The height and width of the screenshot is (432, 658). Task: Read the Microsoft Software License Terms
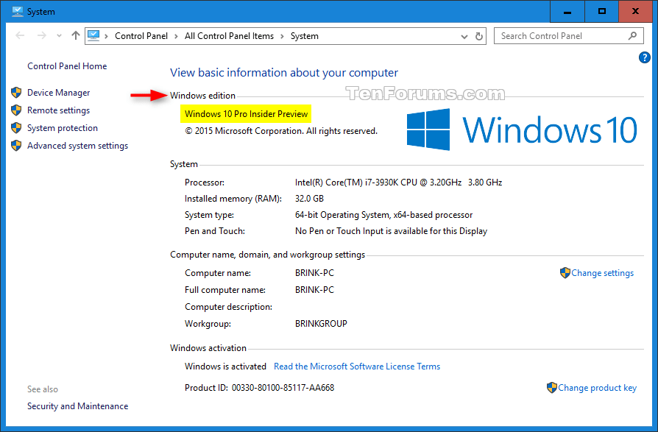357,366
